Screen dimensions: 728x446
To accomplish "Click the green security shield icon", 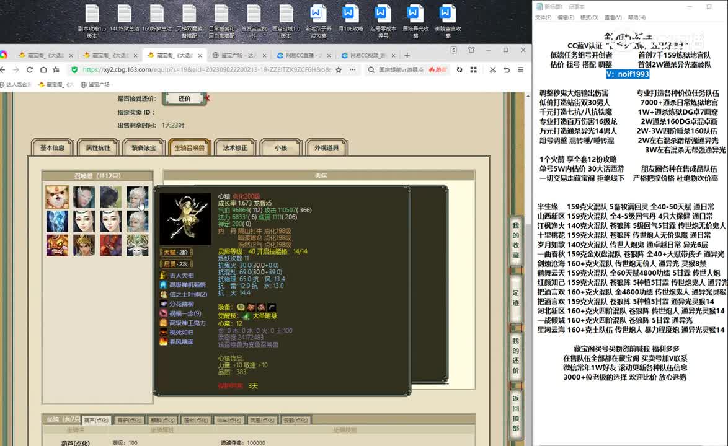I will (74, 69).
